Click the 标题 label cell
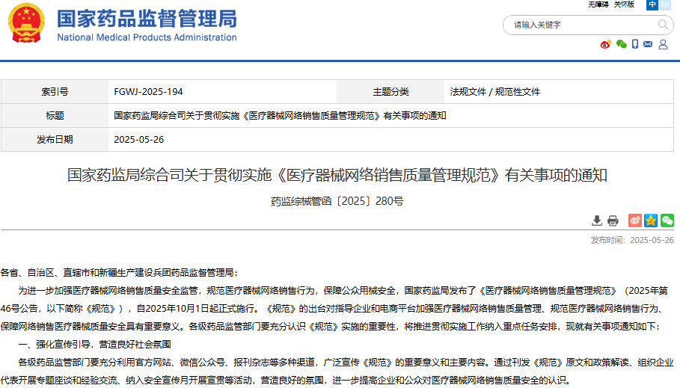Image resolution: width=680 pixels, height=388 pixels. [x=55, y=116]
